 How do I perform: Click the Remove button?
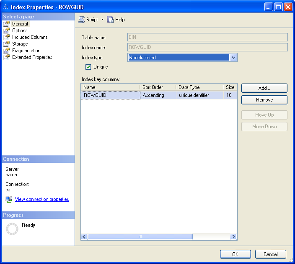point(264,100)
